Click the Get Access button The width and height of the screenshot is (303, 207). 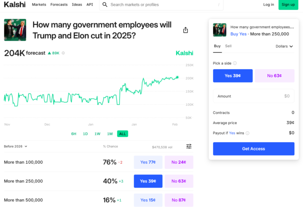254,149
